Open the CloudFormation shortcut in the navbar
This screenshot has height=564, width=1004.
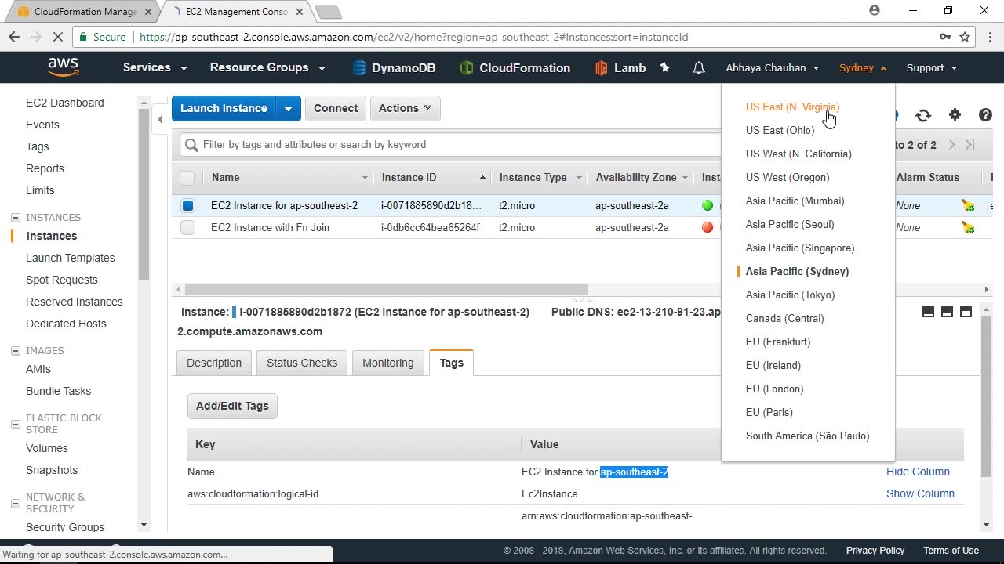(x=515, y=68)
